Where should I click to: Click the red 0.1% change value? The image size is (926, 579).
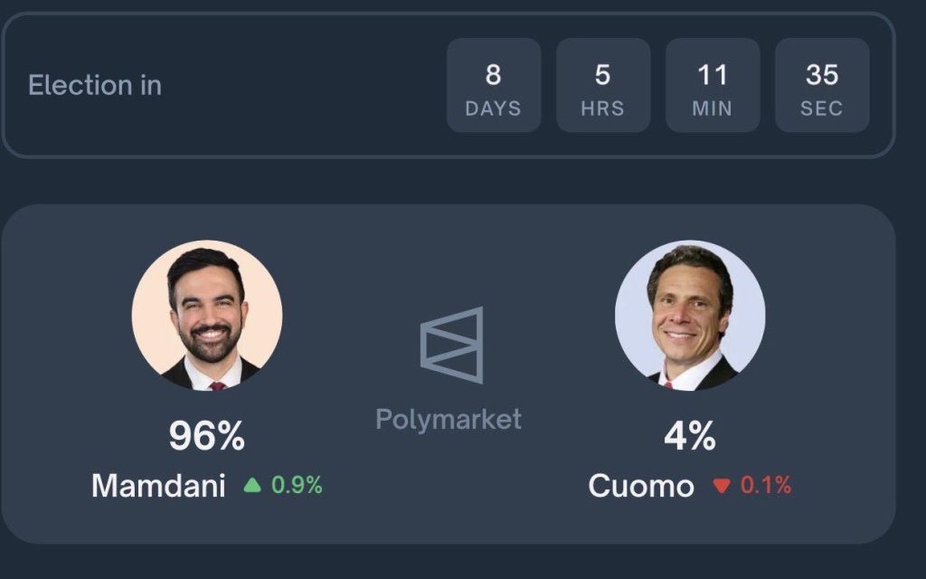pos(766,485)
